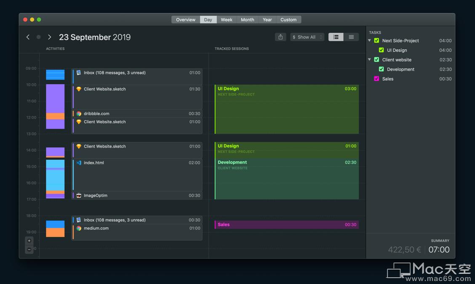
Task: Toggle Client website task checkbox
Action: 376,60
